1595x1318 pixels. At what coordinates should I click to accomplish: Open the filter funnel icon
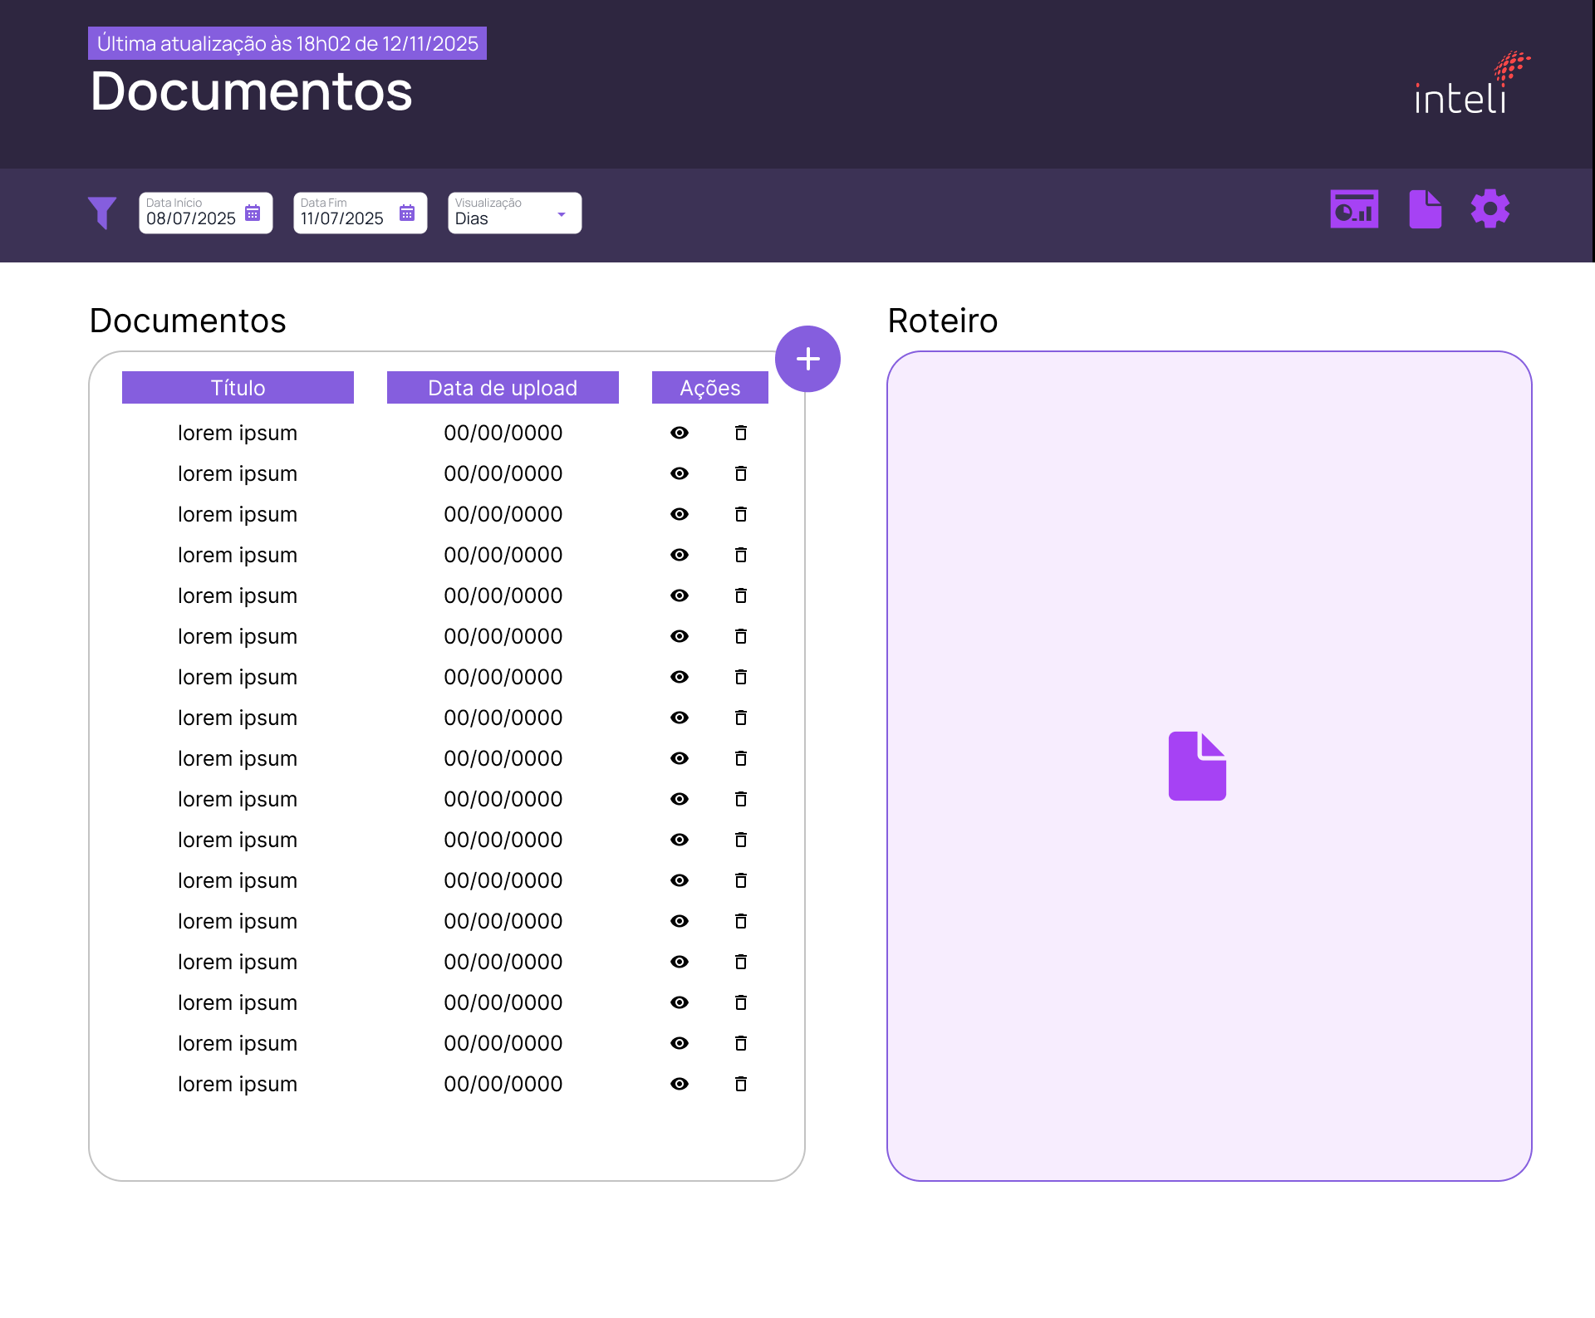(x=103, y=213)
